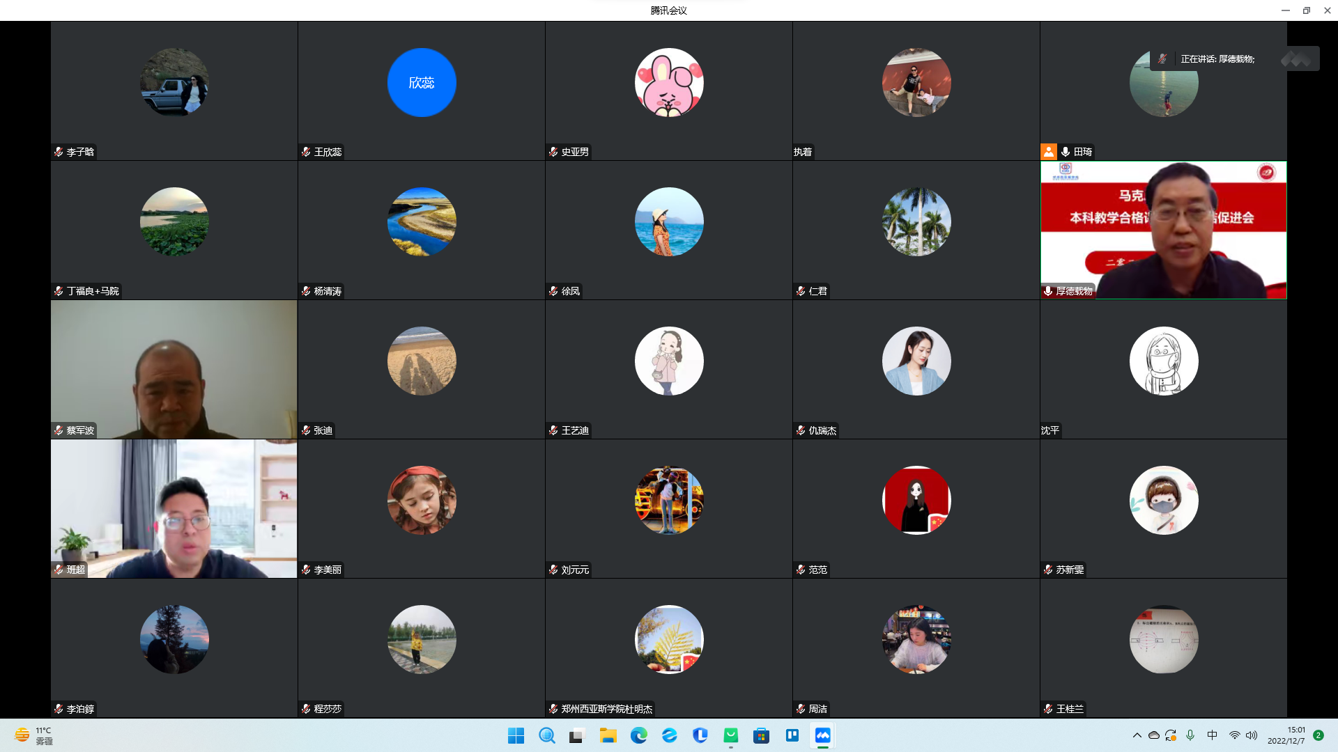The height and width of the screenshot is (752, 1338).
Task: Show hidden tray icons chevron
Action: pos(1137,735)
